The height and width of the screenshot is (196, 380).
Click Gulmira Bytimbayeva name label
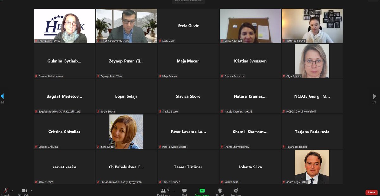[x=51, y=76]
